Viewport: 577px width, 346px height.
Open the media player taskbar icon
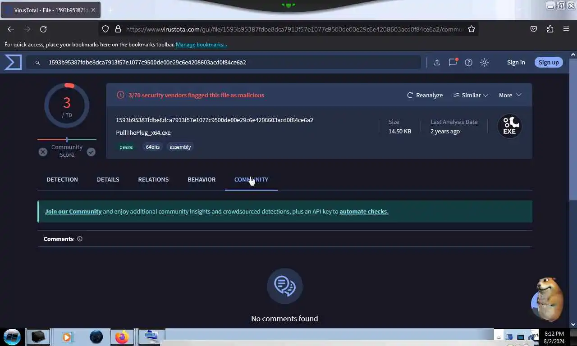pos(67,337)
